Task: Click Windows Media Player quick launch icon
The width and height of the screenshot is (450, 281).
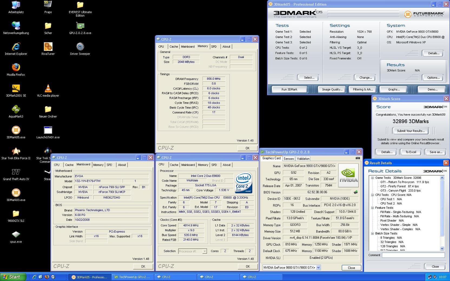Action: (53, 277)
